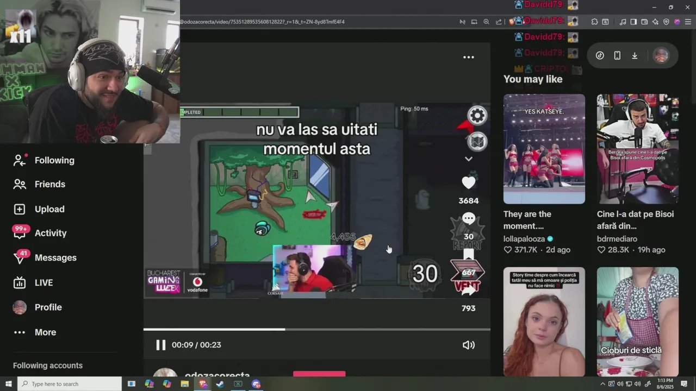Click the You may like heading

[533, 79]
